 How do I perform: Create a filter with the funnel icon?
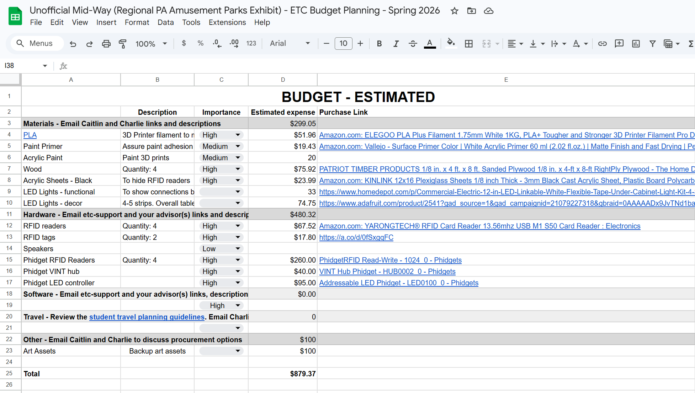tap(652, 44)
